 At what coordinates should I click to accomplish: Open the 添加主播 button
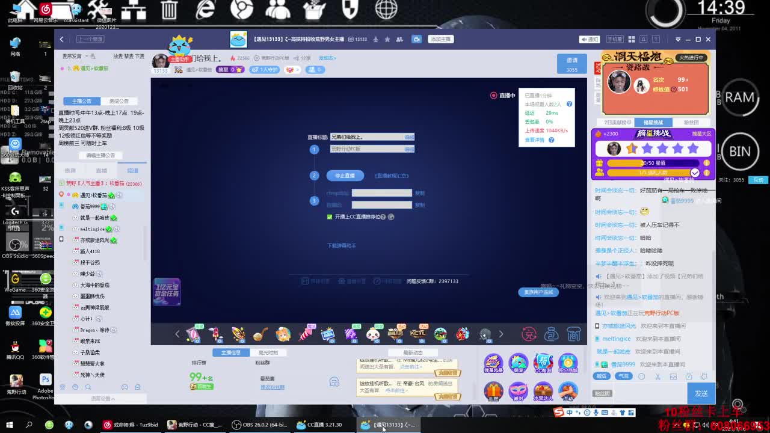click(x=440, y=39)
